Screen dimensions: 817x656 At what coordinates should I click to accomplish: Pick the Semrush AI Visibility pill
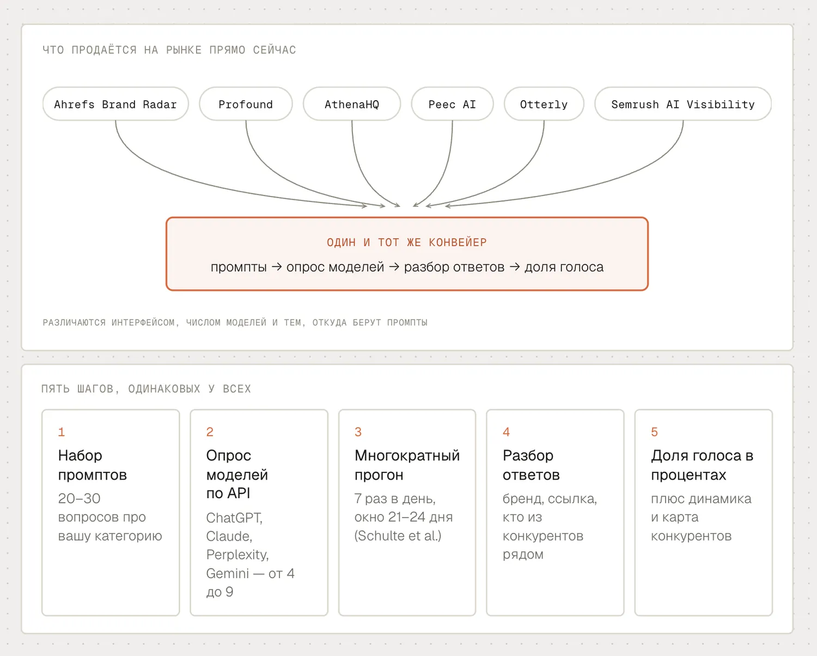(683, 104)
